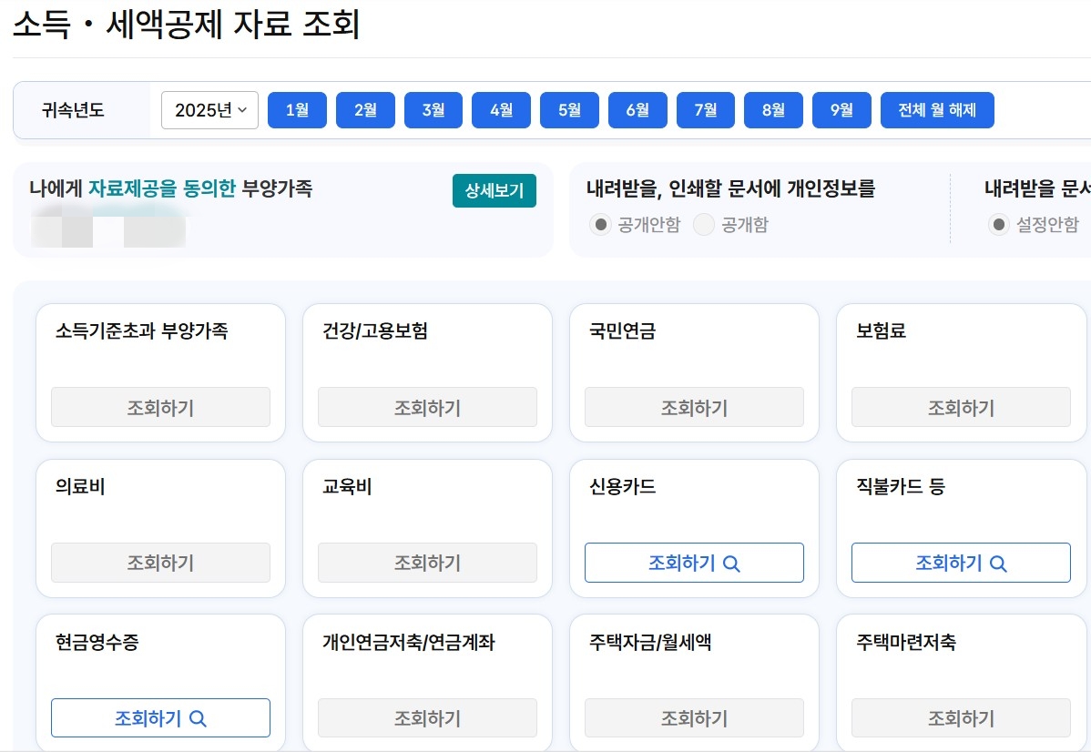Click 조회하기 on the 국민연금 card
The image size is (1091, 752).
[693, 407]
